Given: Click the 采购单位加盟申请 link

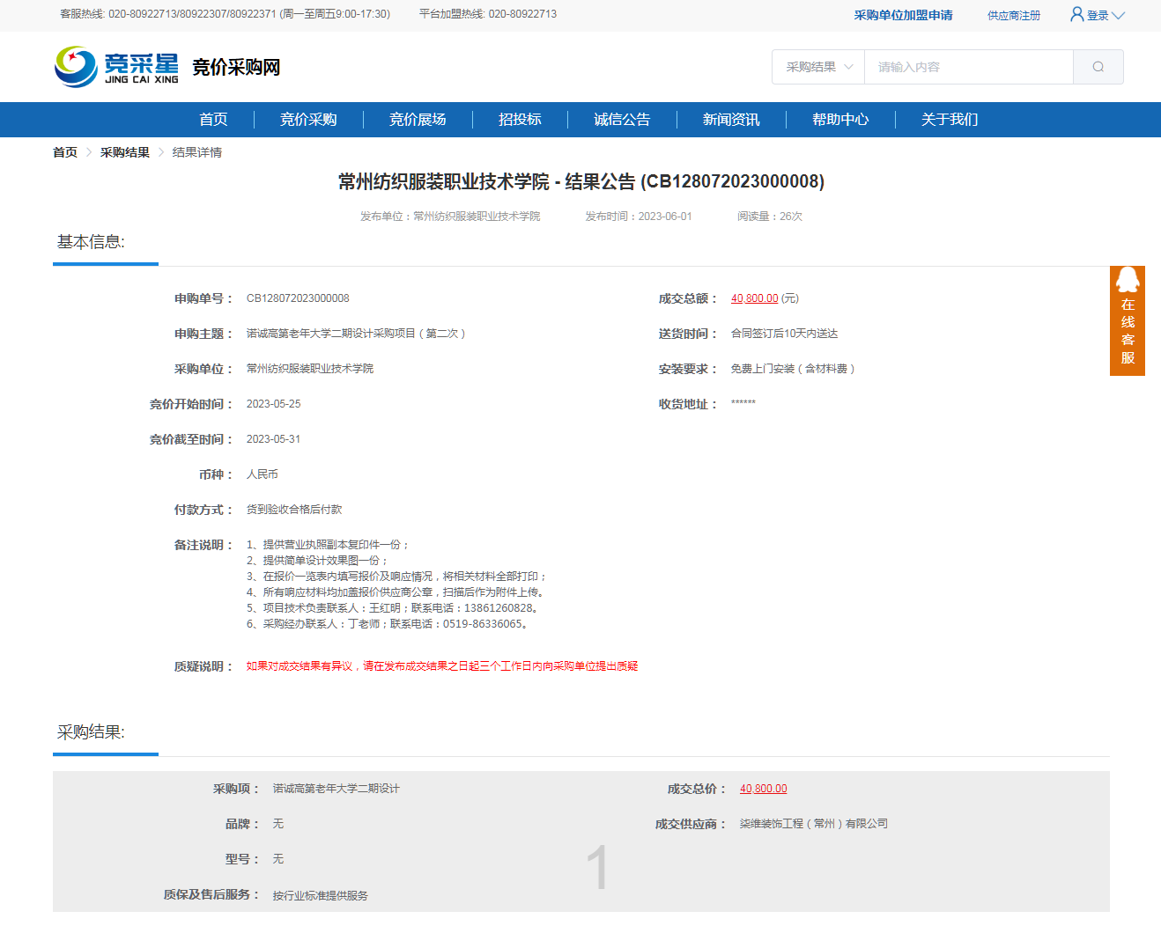Looking at the screenshot, I should tap(903, 15).
